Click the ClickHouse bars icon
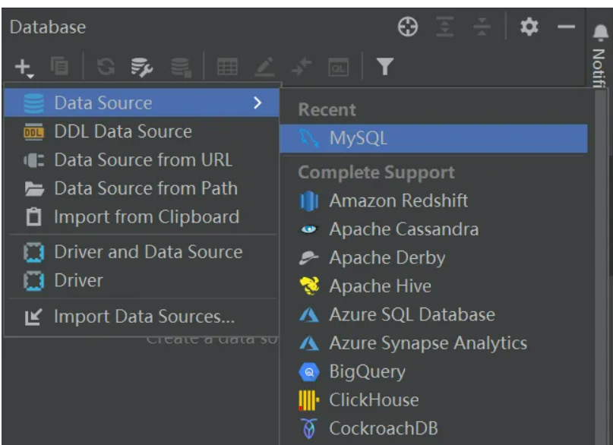The width and height of the screenshot is (613, 445). pyautogui.click(x=309, y=400)
